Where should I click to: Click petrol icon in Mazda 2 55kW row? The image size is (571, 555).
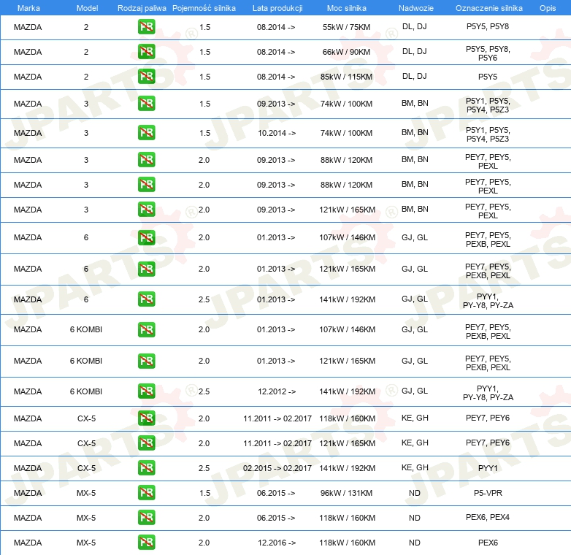(146, 27)
